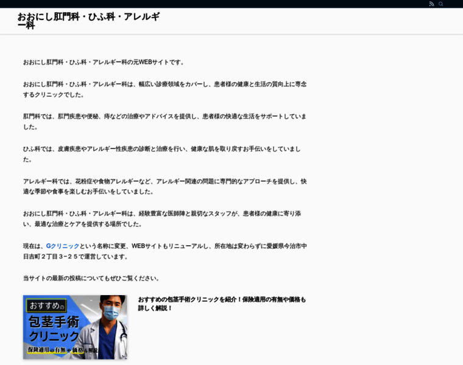Click paragraph mentioning 経験豊富な医師陣
Viewport: 463px width, 365px height.
click(162, 219)
